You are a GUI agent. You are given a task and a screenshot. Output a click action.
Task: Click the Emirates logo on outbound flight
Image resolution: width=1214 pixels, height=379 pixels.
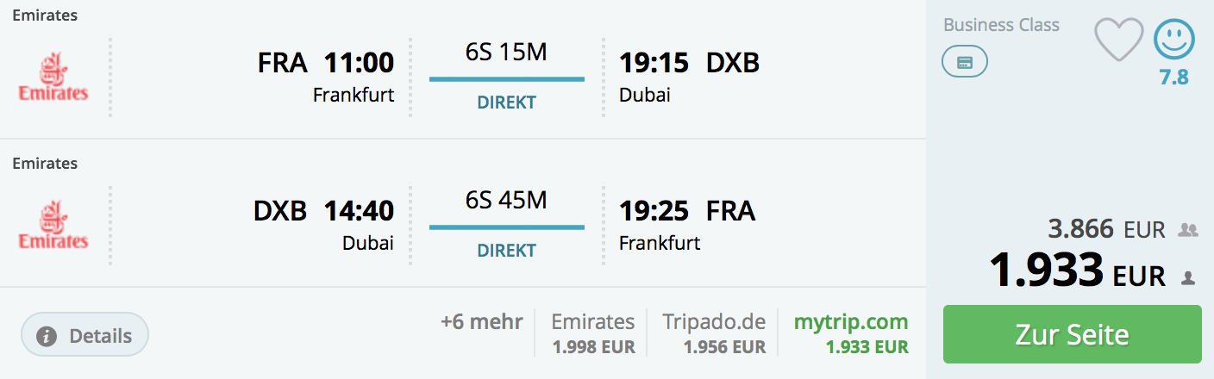pyautogui.click(x=53, y=77)
